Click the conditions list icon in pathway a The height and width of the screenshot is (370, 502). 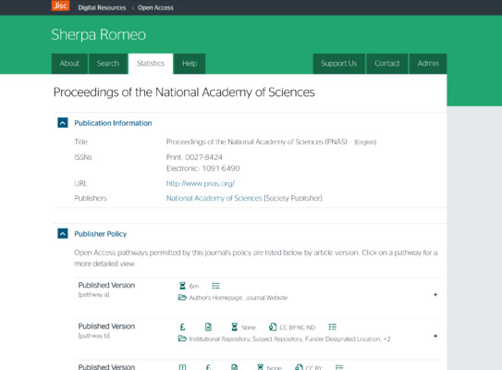tap(215, 286)
